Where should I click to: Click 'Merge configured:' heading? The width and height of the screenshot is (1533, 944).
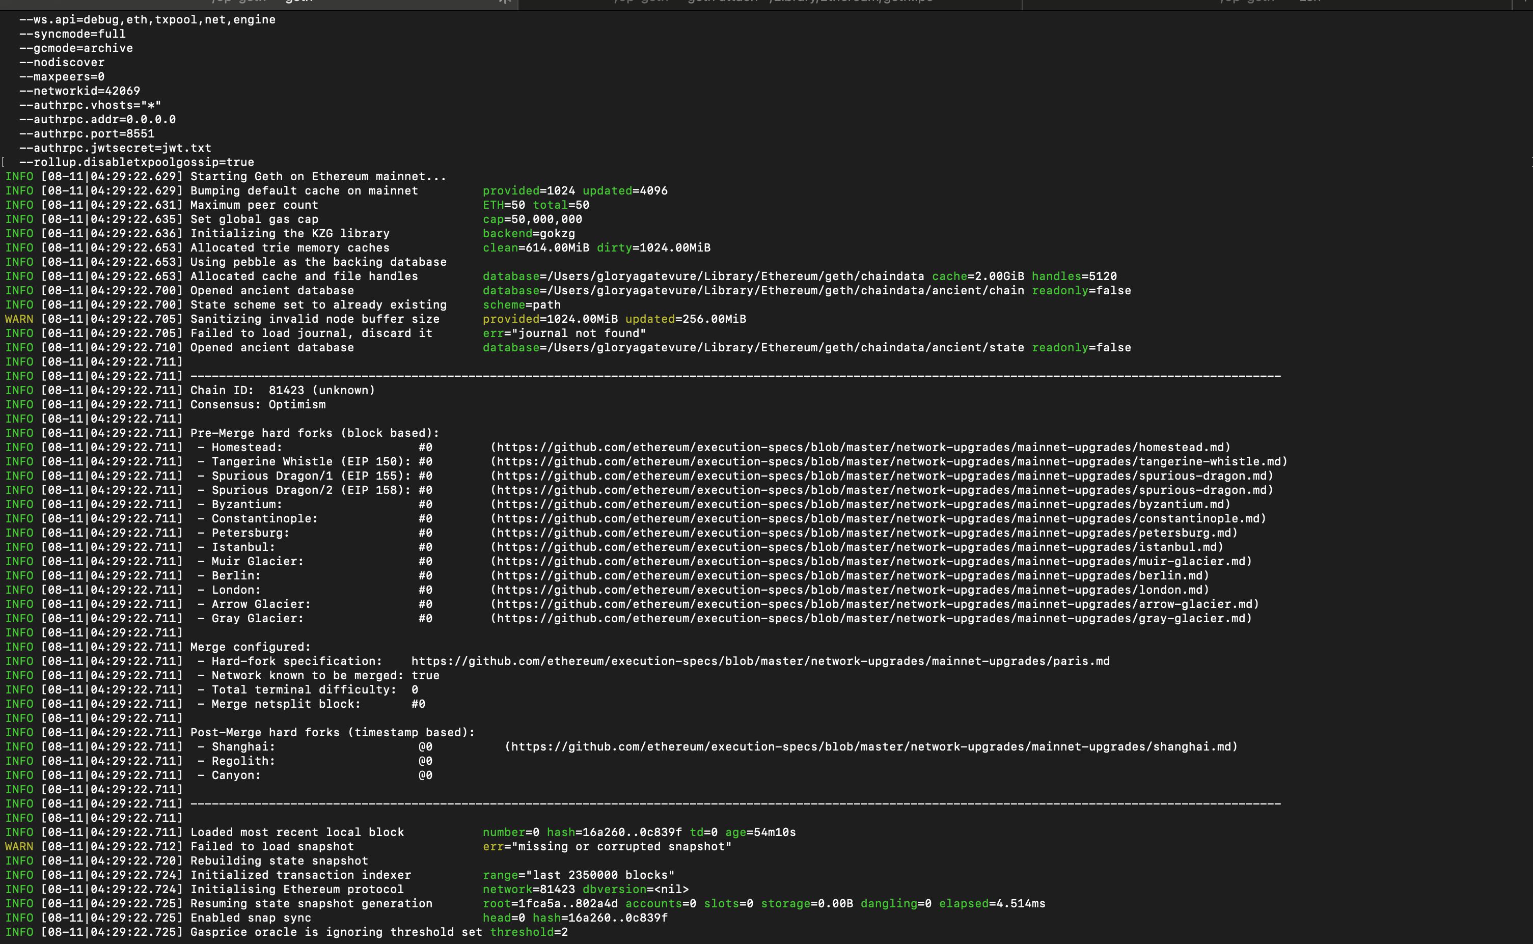click(x=251, y=647)
